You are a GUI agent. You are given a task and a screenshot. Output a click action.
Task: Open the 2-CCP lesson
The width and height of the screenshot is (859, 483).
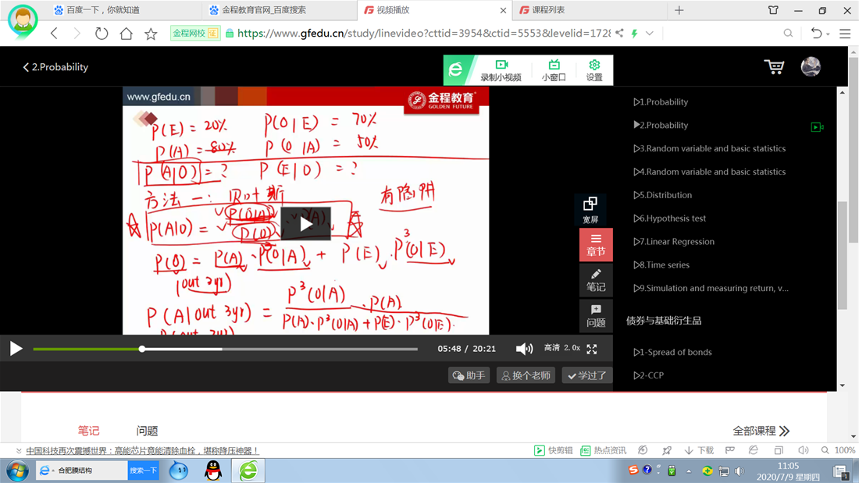(649, 375)
